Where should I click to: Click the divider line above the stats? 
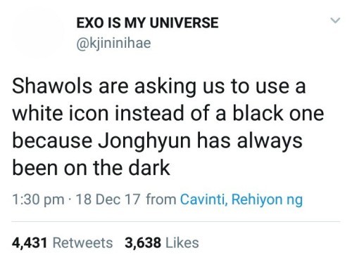click(x=176, y=221)
